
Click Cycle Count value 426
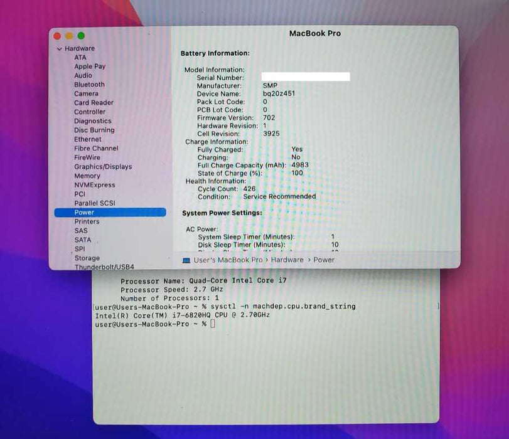coord(249,189)
